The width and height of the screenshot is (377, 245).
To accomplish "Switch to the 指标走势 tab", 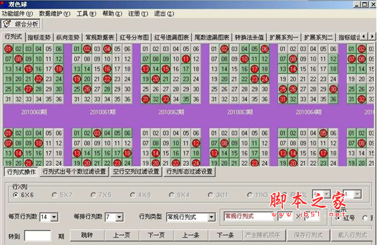I will click(x=39, y=37).
